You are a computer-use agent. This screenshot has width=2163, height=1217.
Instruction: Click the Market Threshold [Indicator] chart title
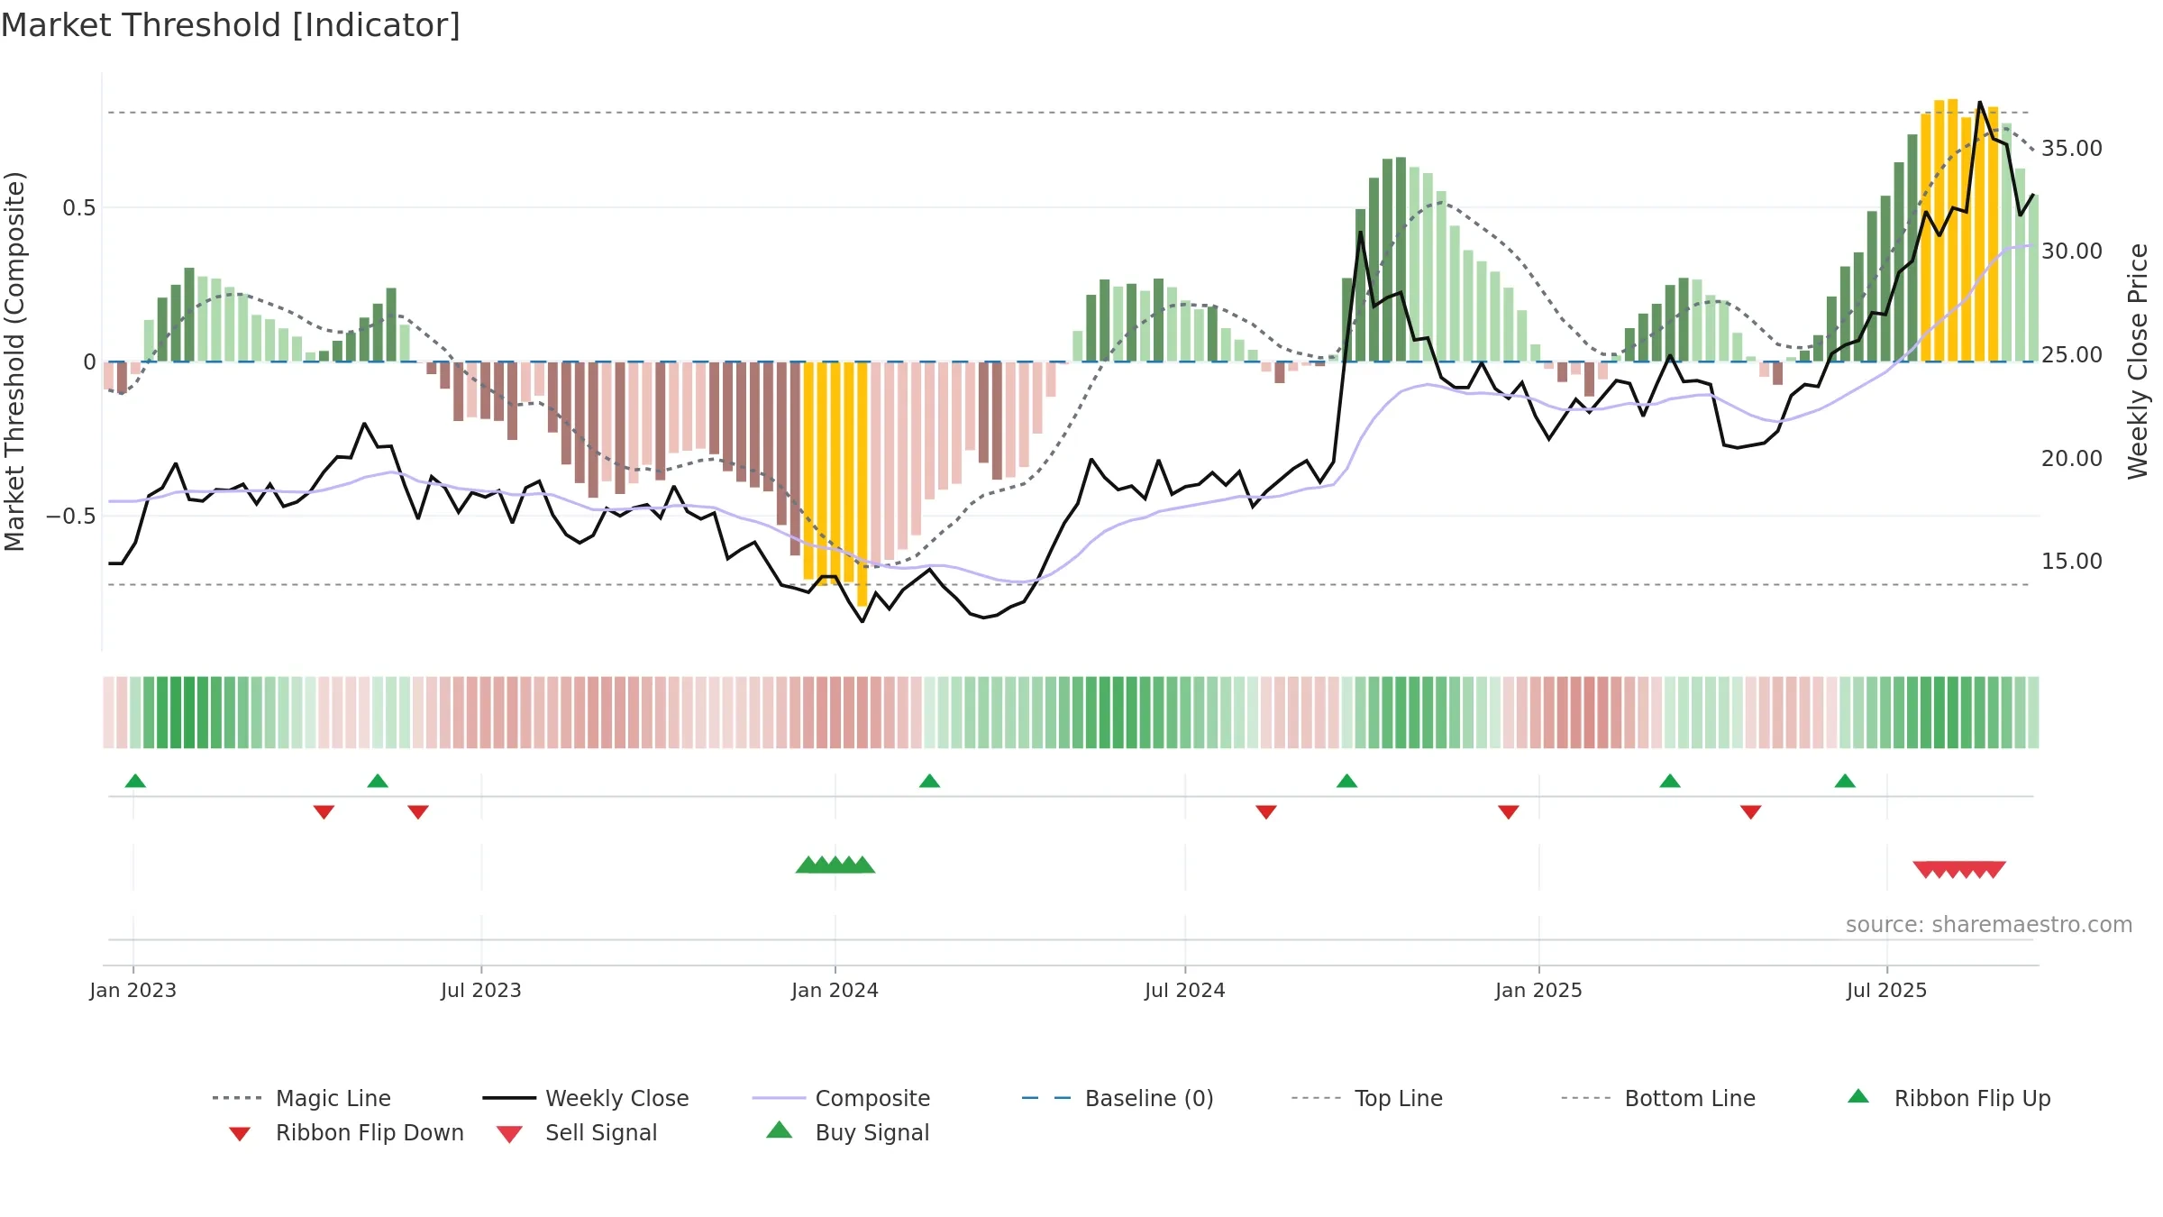click(231, 25)
